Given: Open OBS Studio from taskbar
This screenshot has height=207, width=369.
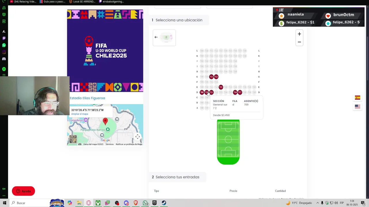Looking at the screenshot, I should [117, 203].
